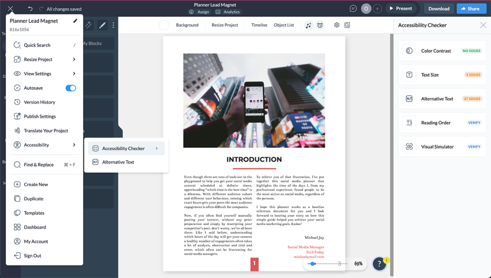Click the preview magnifier icon in toolbar
The image size is (491, 278).
[348, 25]
